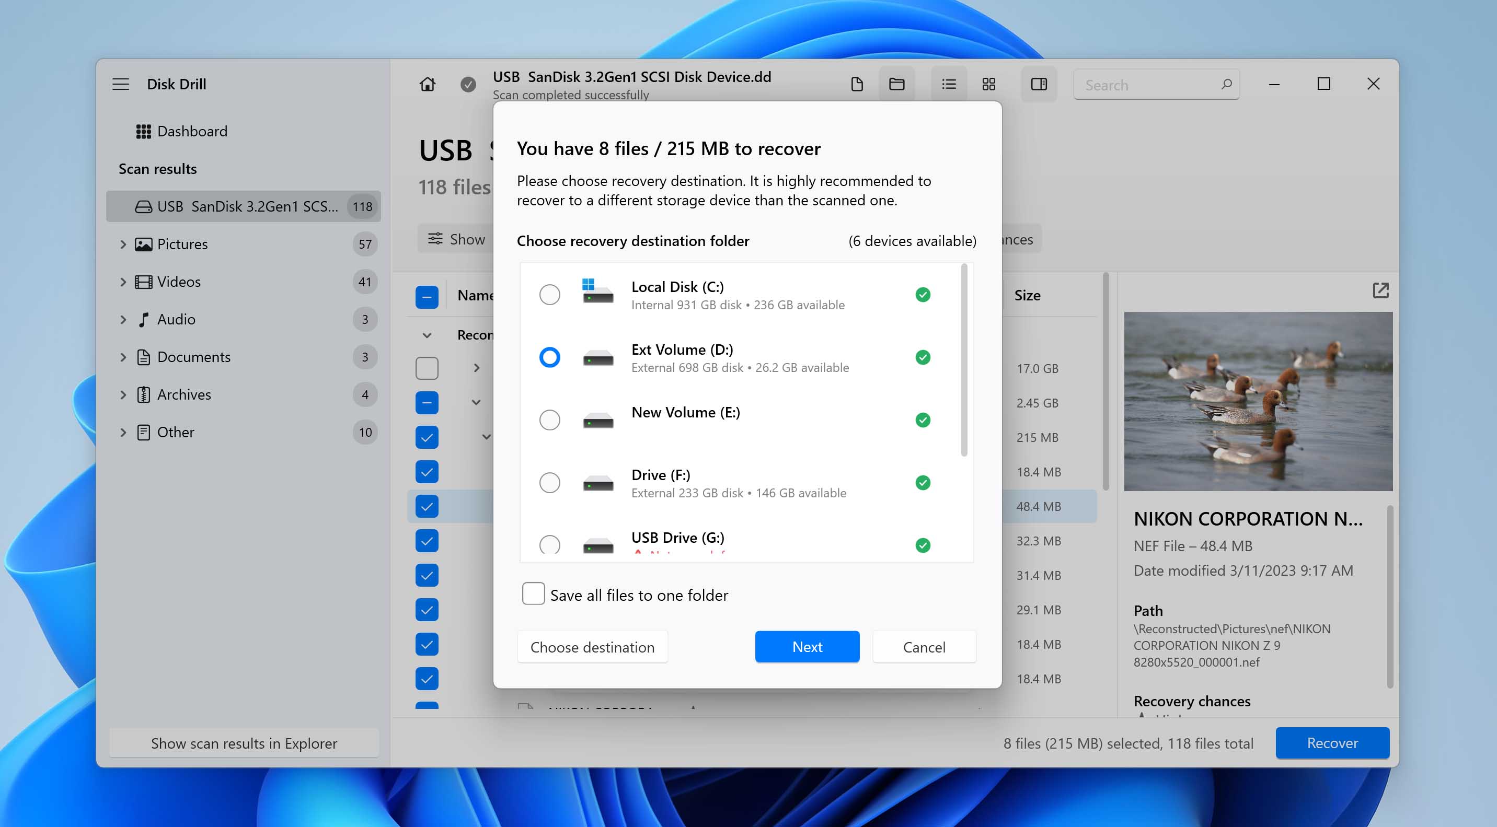Image resolution: width=1497 pixels, height=827 pixels.
Task: Click the Show filter button
Action: 456,239
